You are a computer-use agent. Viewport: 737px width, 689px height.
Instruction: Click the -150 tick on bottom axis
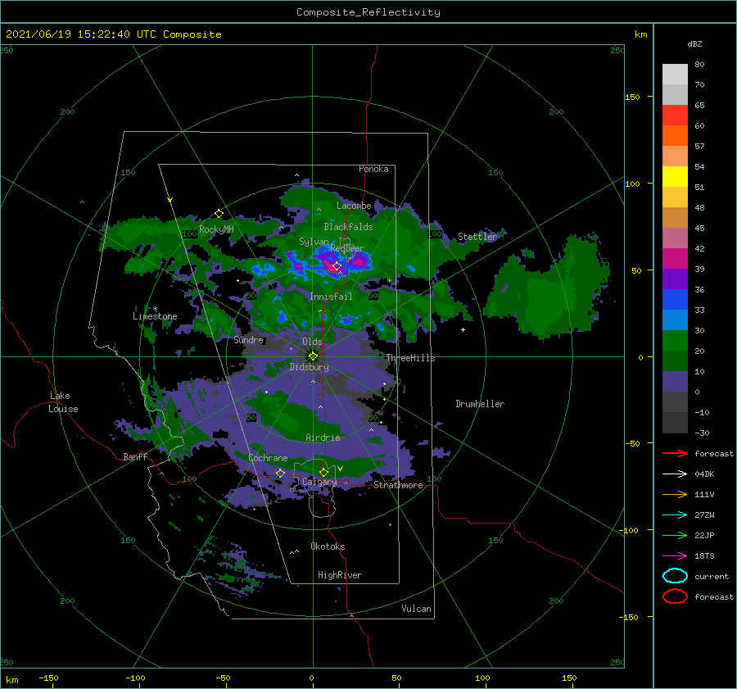pos(48,678)
